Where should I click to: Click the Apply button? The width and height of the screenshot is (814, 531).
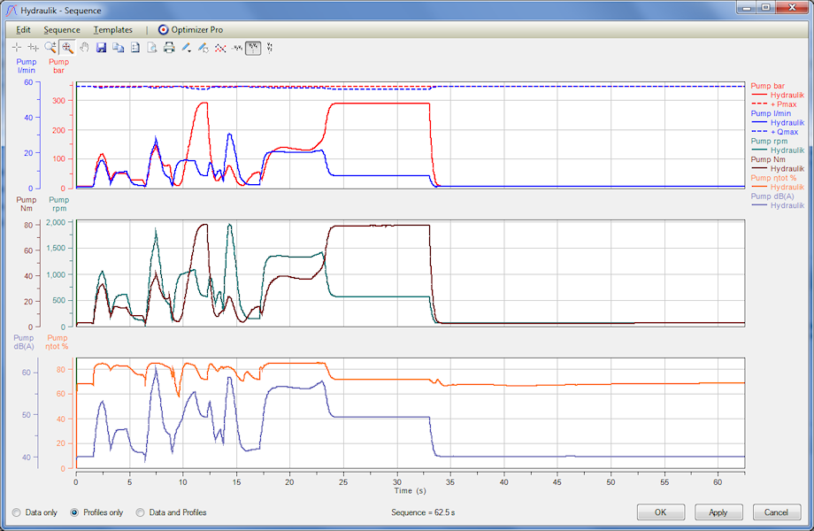[718, 512]
